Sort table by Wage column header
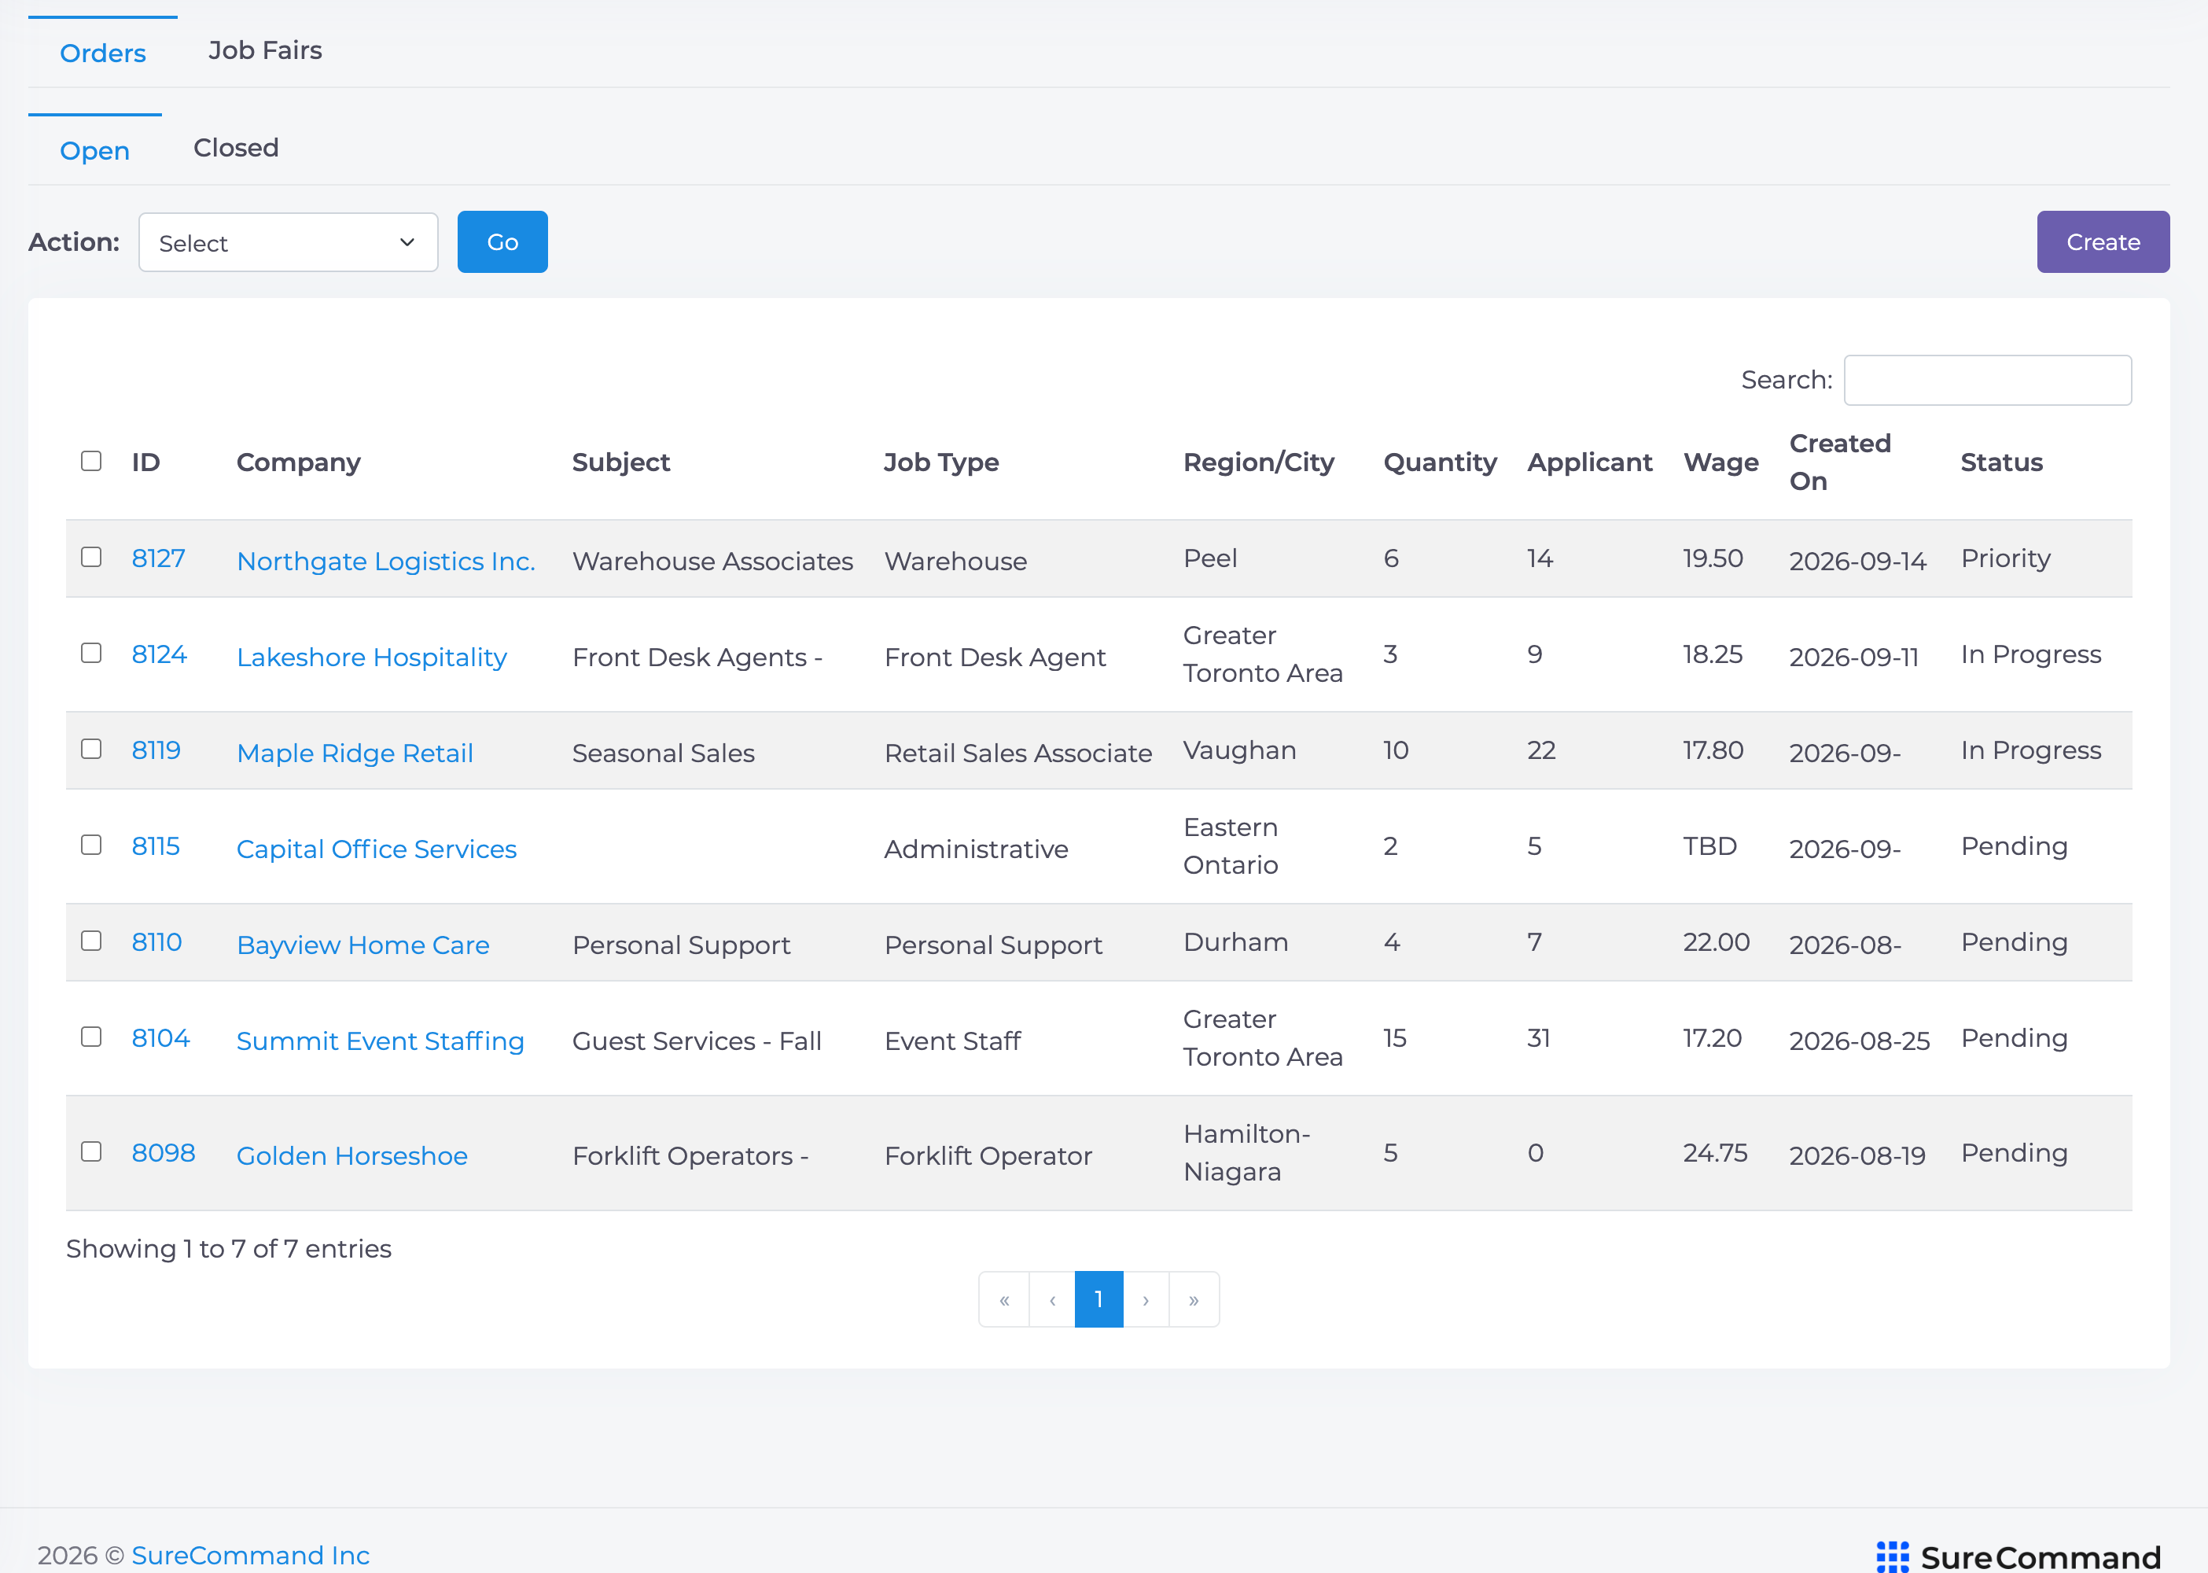 [1721, 462]
